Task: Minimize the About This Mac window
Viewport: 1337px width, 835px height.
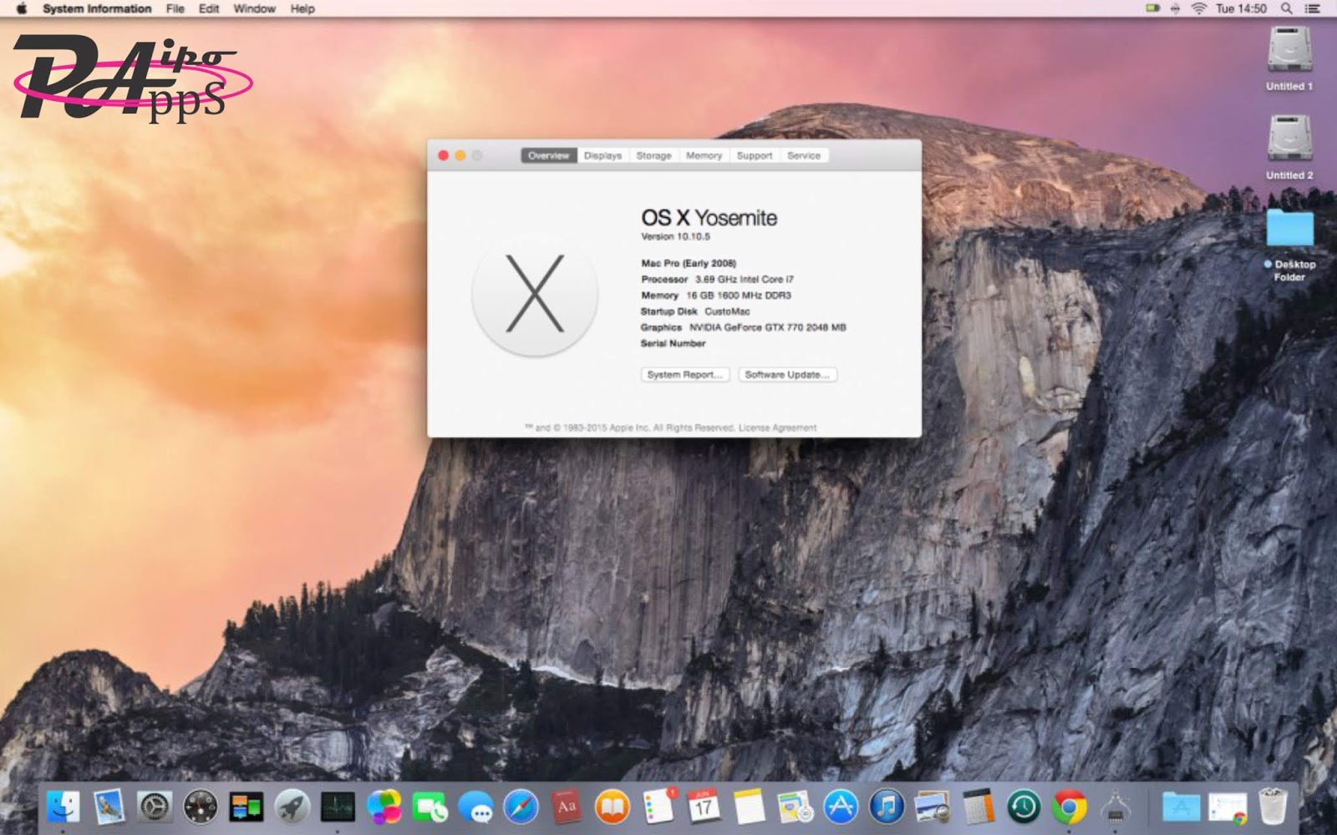Action: (460, 155)
